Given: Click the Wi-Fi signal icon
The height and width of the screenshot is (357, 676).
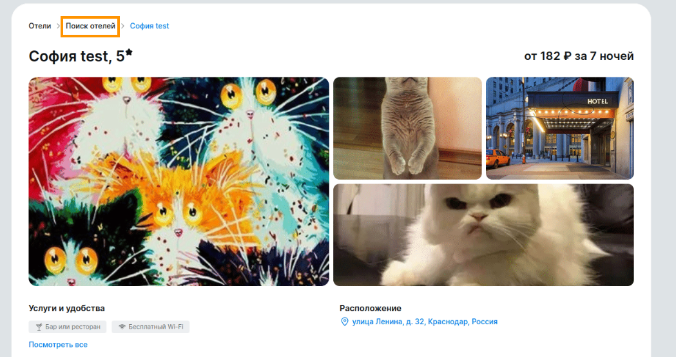Looking at the screenshot, I should coord(122,327).
